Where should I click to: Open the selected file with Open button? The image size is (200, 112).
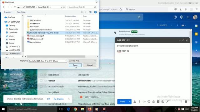75,65
